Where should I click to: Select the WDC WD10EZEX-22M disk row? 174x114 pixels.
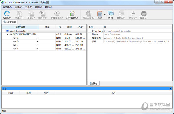click(44, 34)
